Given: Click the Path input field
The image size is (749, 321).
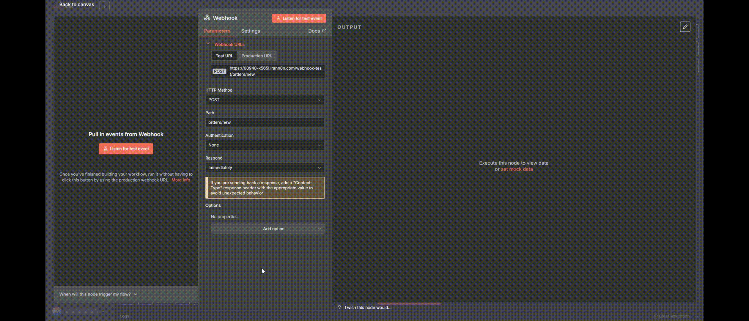Looking at the screenshot, I should [265, 122].
